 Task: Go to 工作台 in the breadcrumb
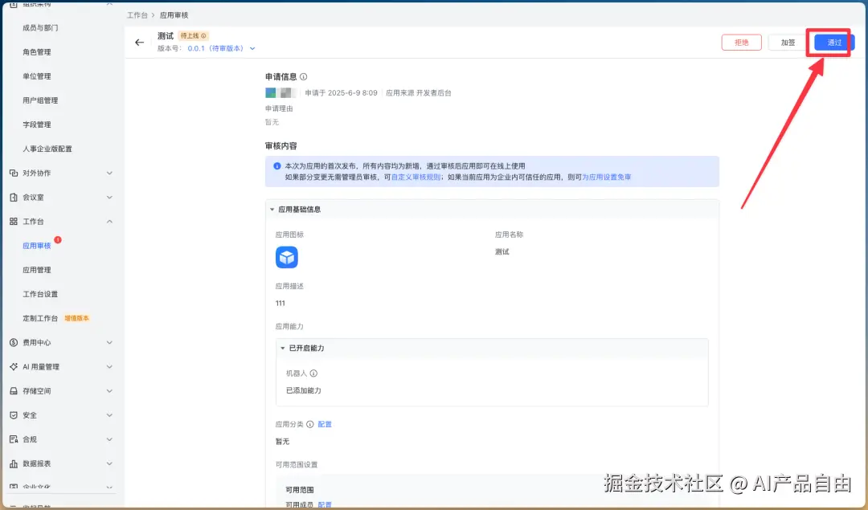[137, 14]
